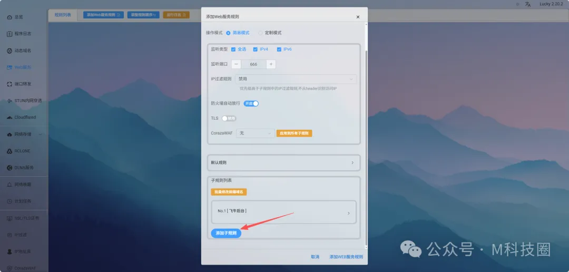Click the 调整规则顺序 toolbar button
Viewport: 569px width, 272px height.
[x=143, y=15]
